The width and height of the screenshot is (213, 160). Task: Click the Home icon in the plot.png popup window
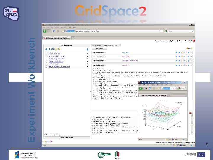point(158,88)
